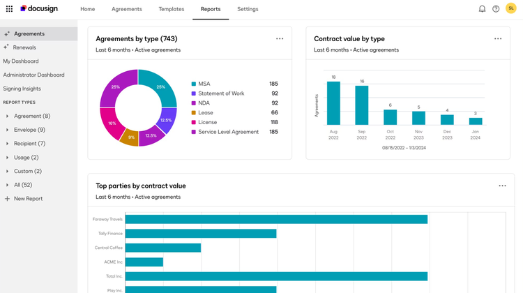Click the NDA legend swatch
Viewport: 523px width, 293px height.
[193, 103]
